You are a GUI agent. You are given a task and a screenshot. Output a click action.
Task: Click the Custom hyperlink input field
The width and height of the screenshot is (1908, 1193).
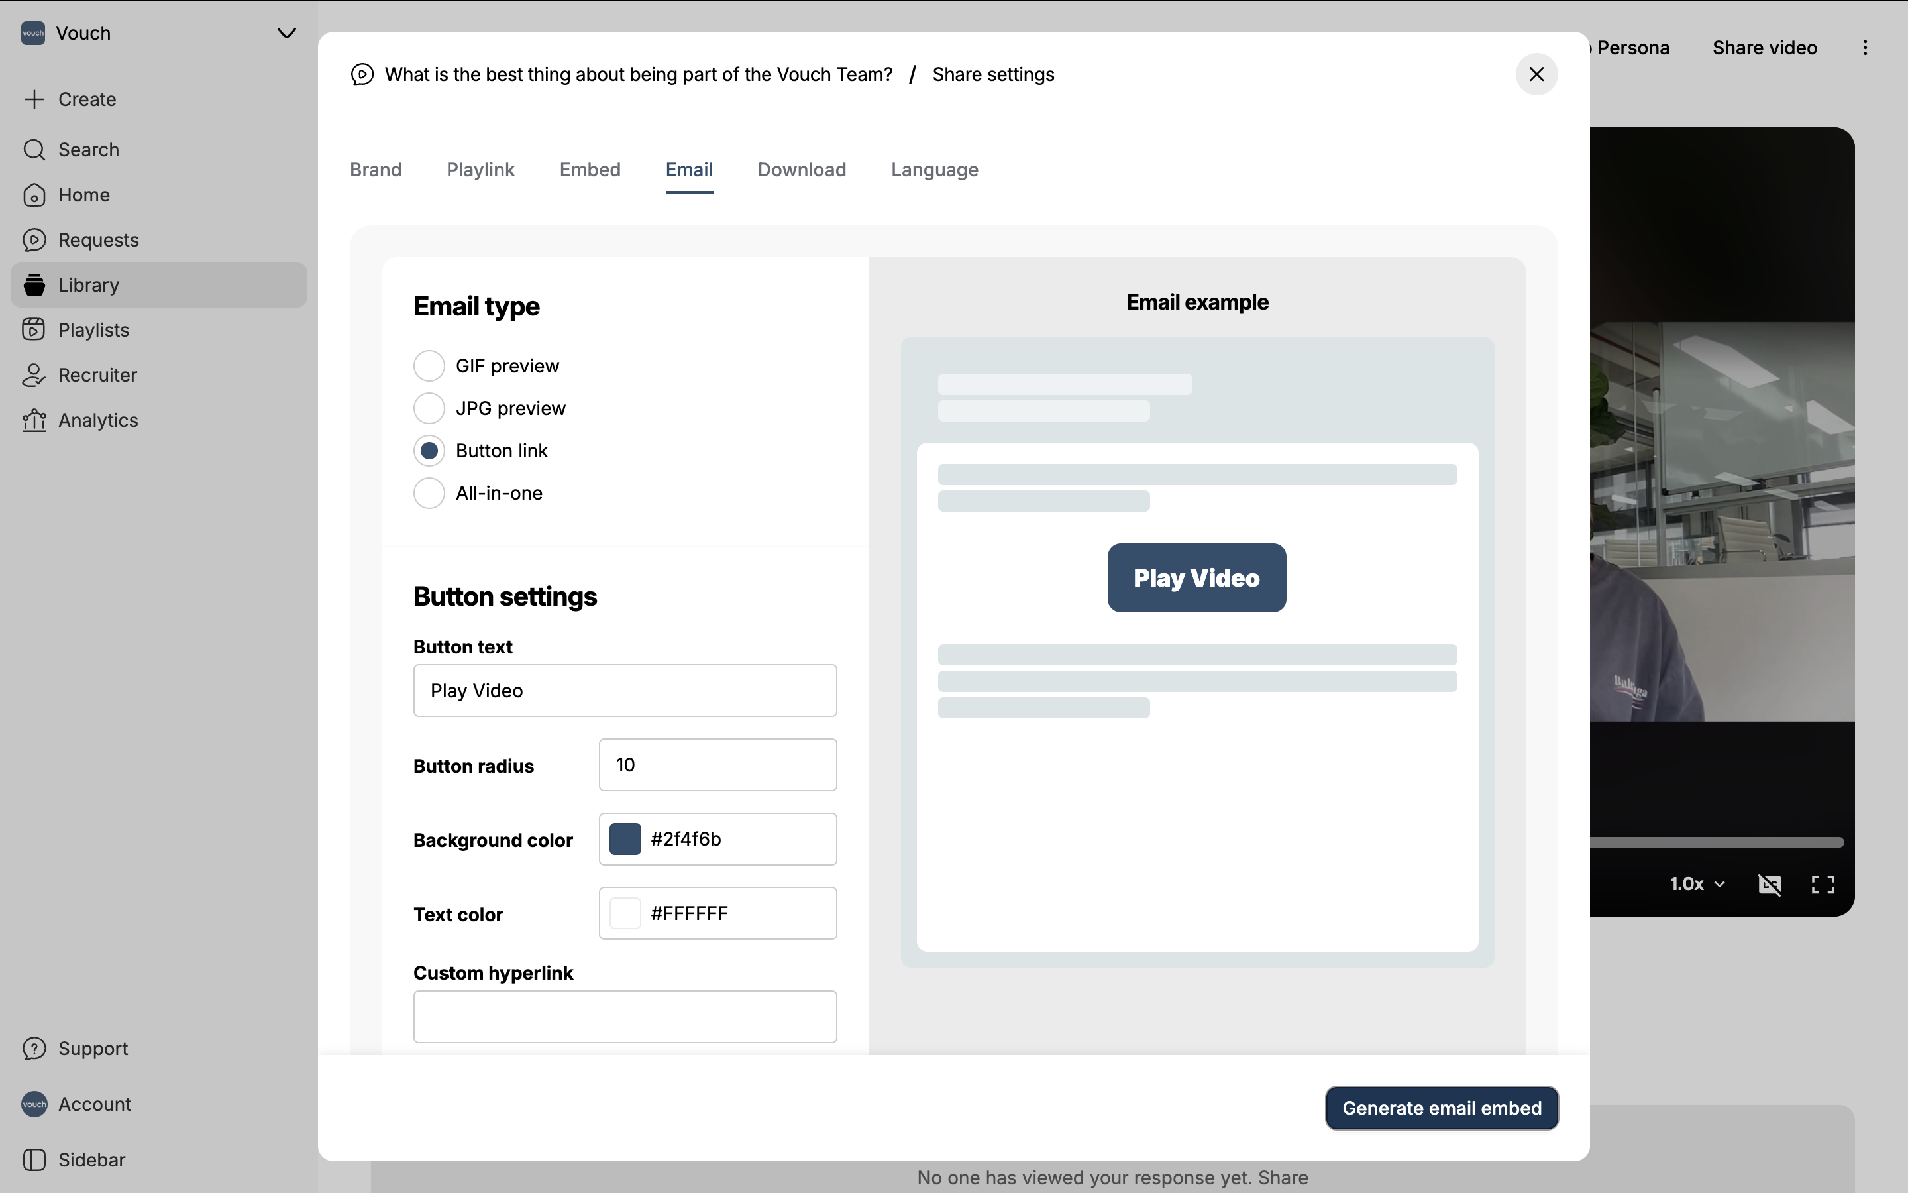(x=625, y=1016)
